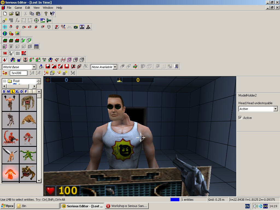Open the Game menu
The image size is (280, 210).
coord(18,8)
